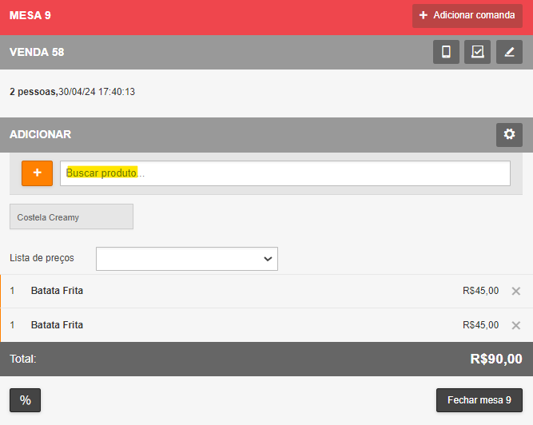Click the Venda 58 section header
The width and height of the screenshot is (533, 425).
point(37,52)
